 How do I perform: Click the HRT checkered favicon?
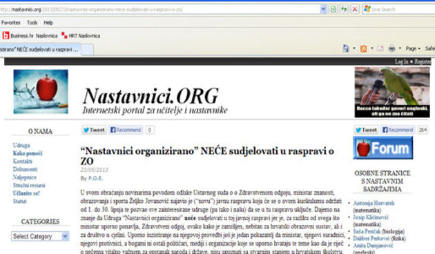tap(65, 35)
